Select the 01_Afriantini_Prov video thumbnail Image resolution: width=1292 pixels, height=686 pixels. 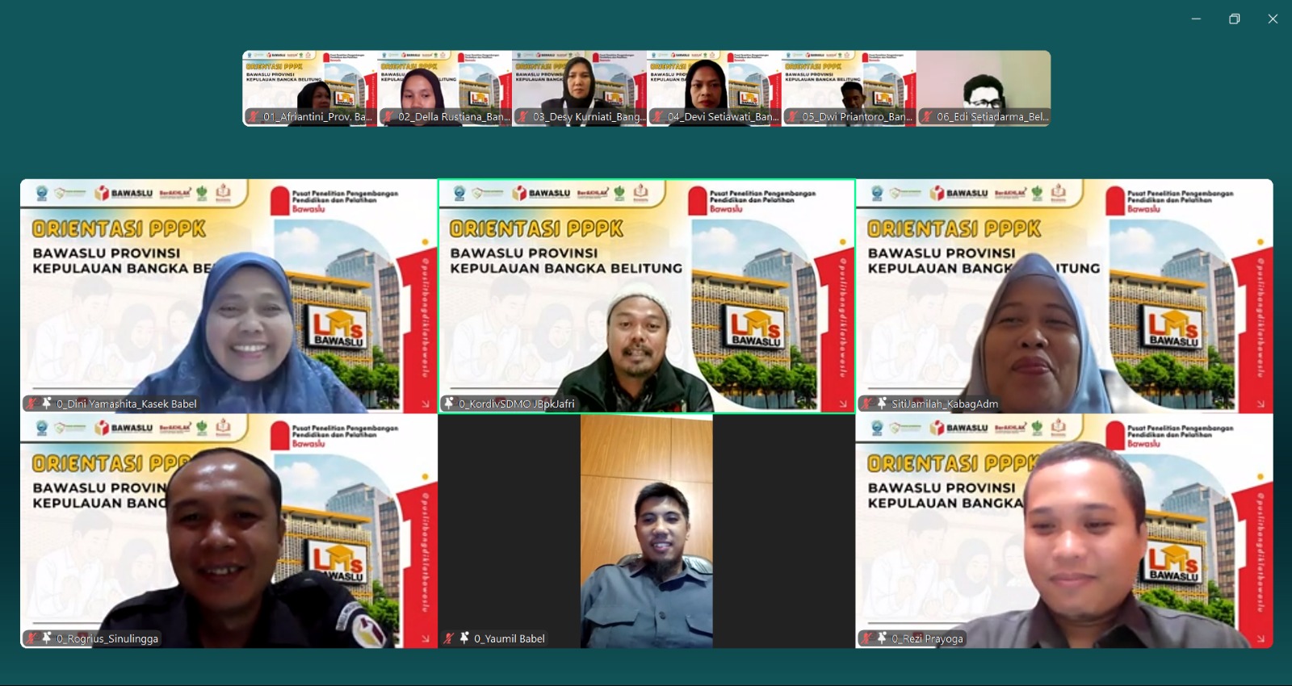[x=309, y=88]
